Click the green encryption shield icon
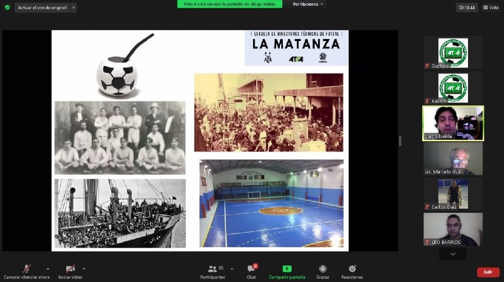The width and height of the screenshot is (504, 282). pyautogui.click(x=7, y=8)
